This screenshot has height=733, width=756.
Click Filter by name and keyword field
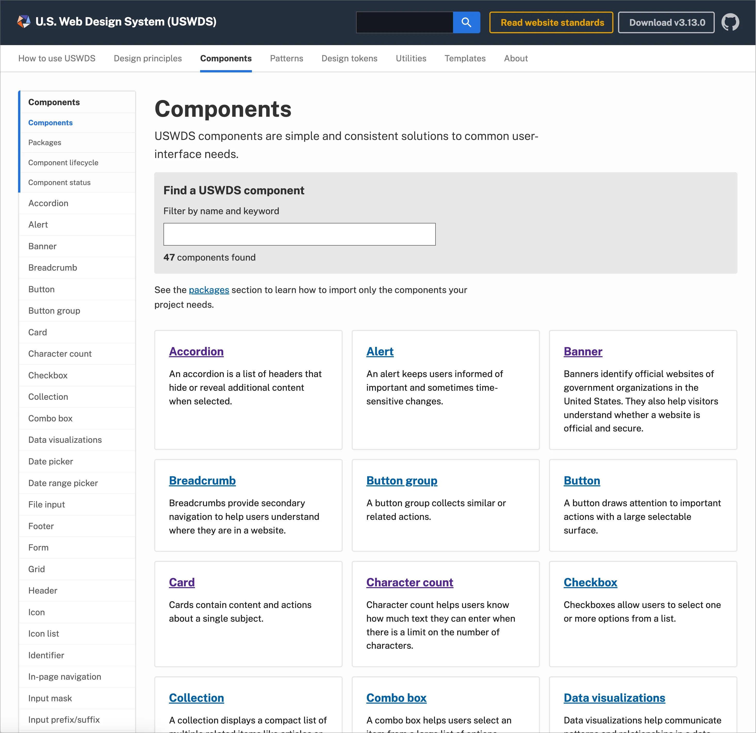(299, 234)
